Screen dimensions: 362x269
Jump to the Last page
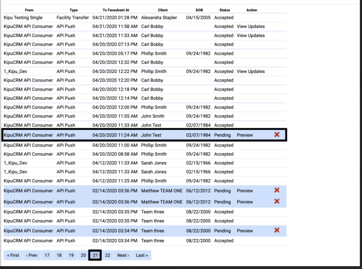(142, 255)
